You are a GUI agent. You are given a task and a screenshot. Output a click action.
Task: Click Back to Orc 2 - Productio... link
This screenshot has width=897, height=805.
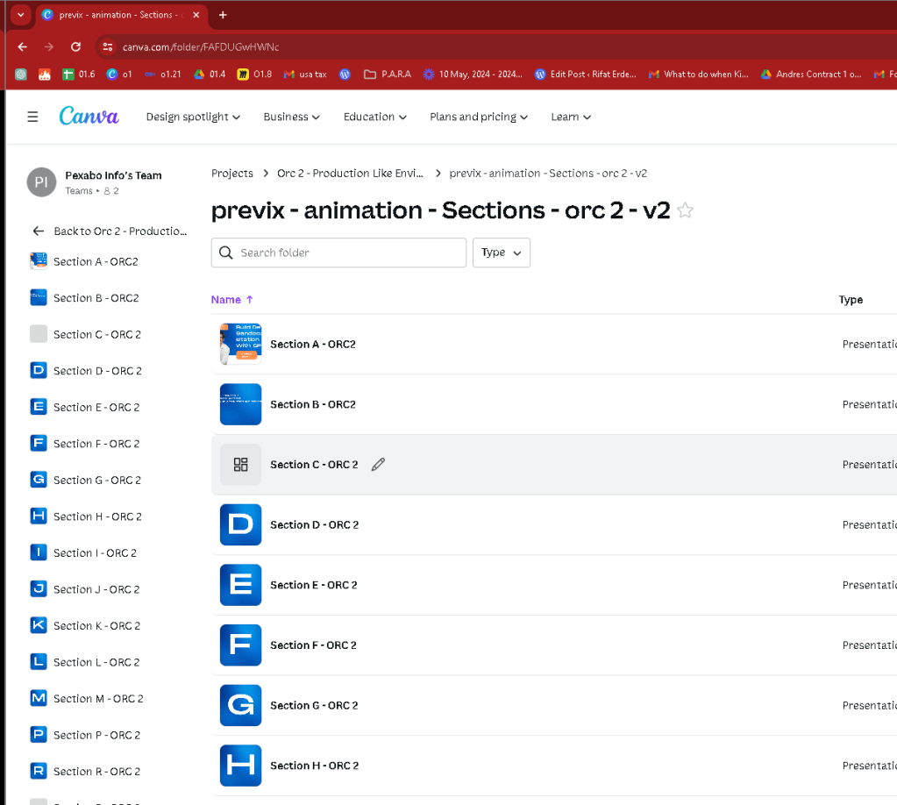point(120,232)
